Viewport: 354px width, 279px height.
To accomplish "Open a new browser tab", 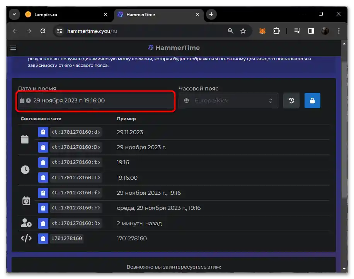I will pos(211,14).
